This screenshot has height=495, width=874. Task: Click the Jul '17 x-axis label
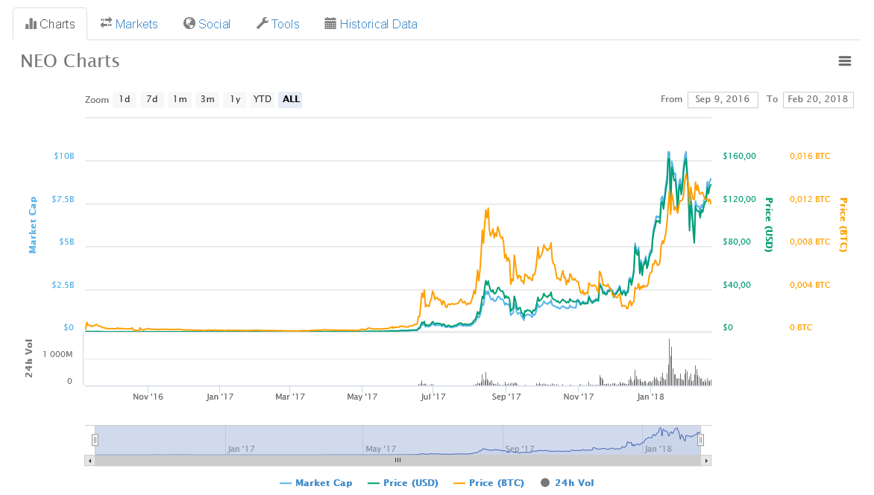pos(433,397)
